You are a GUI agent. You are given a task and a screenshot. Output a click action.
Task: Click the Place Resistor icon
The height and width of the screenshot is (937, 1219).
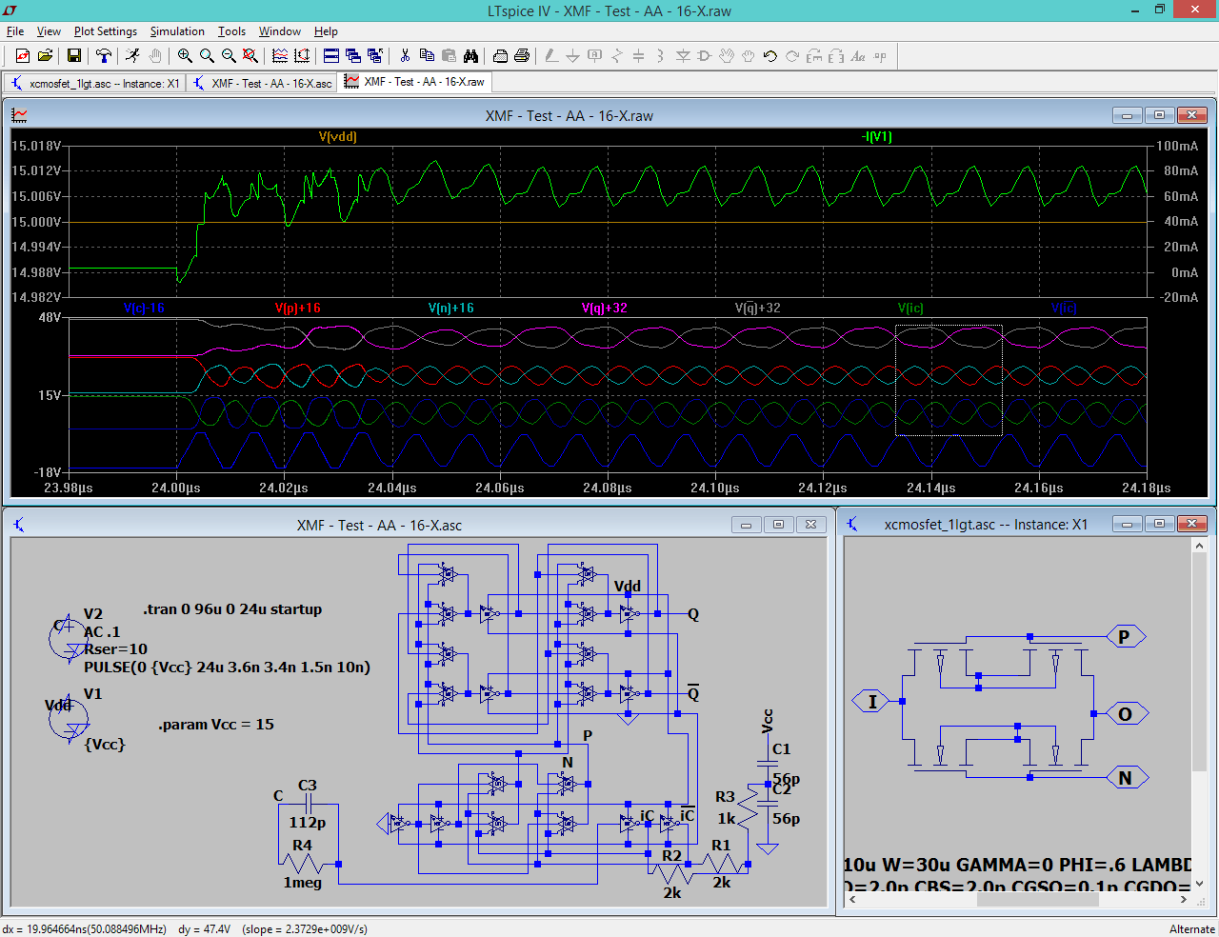[617, 56]
